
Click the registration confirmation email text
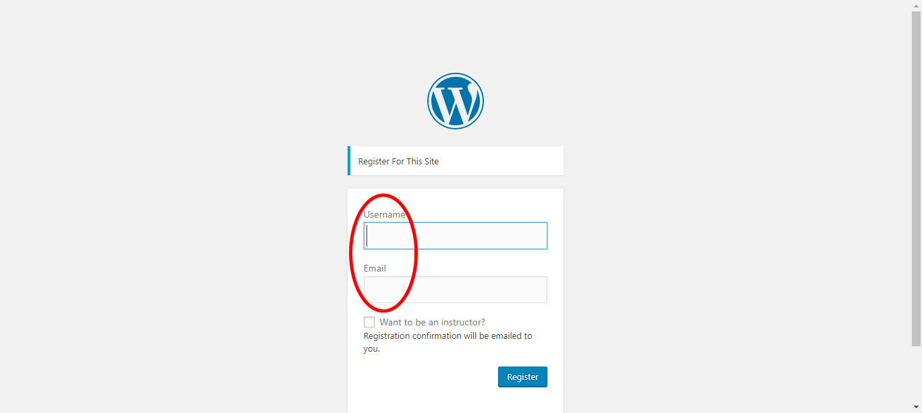click(448, 342)
